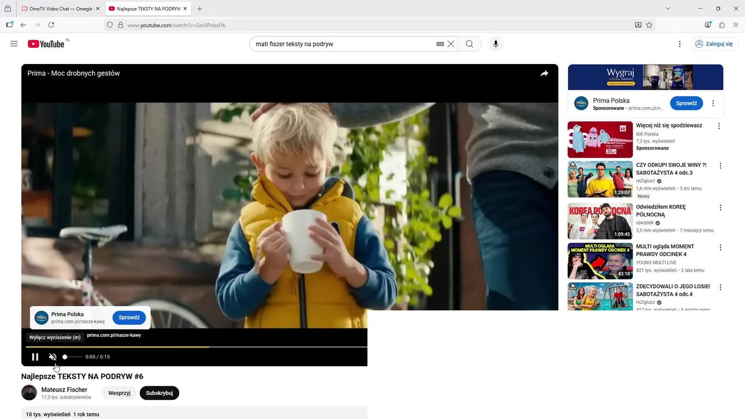Click Prima Polska advertiser name in sidebar

click(611, 101)
